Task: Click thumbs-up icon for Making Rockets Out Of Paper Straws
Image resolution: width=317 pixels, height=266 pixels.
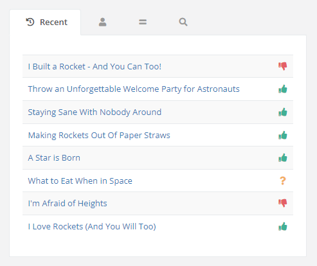Action: pyautogui.click(x=283, y=135)
